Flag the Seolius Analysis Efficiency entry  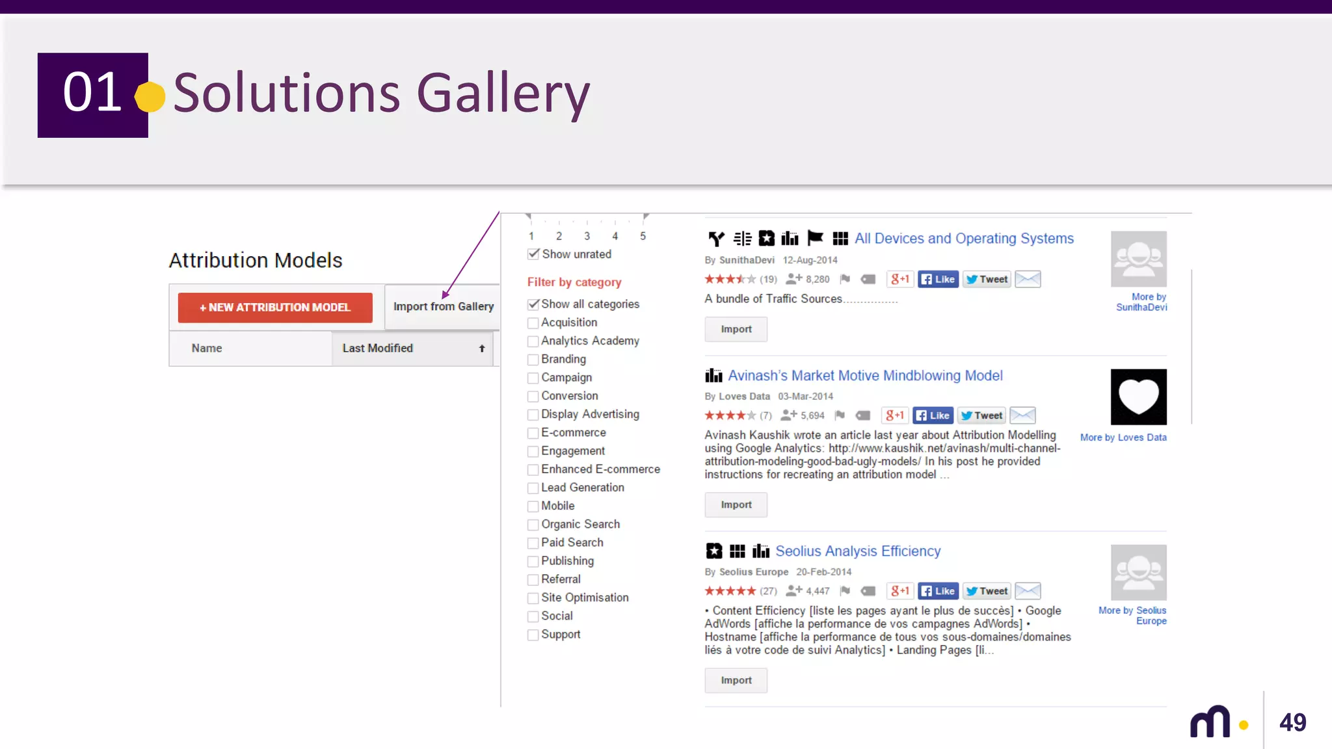coord(845,591)
